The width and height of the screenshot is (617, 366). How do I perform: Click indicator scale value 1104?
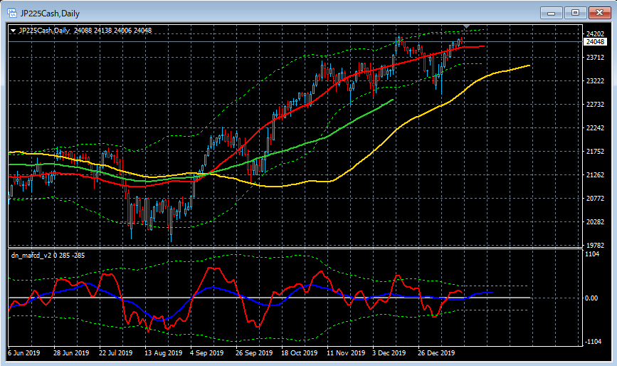[x=592, y=253]
